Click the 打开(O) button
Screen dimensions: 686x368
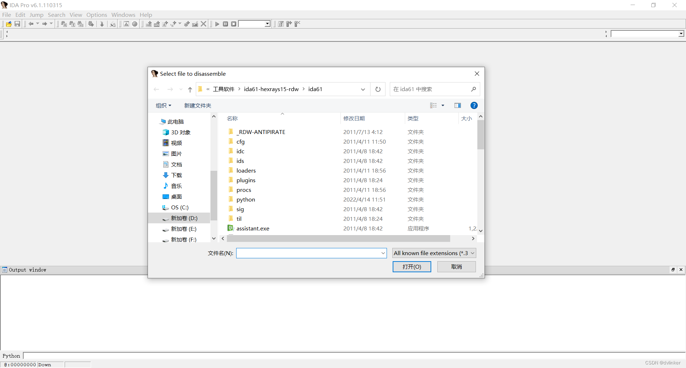click(412, 267)
